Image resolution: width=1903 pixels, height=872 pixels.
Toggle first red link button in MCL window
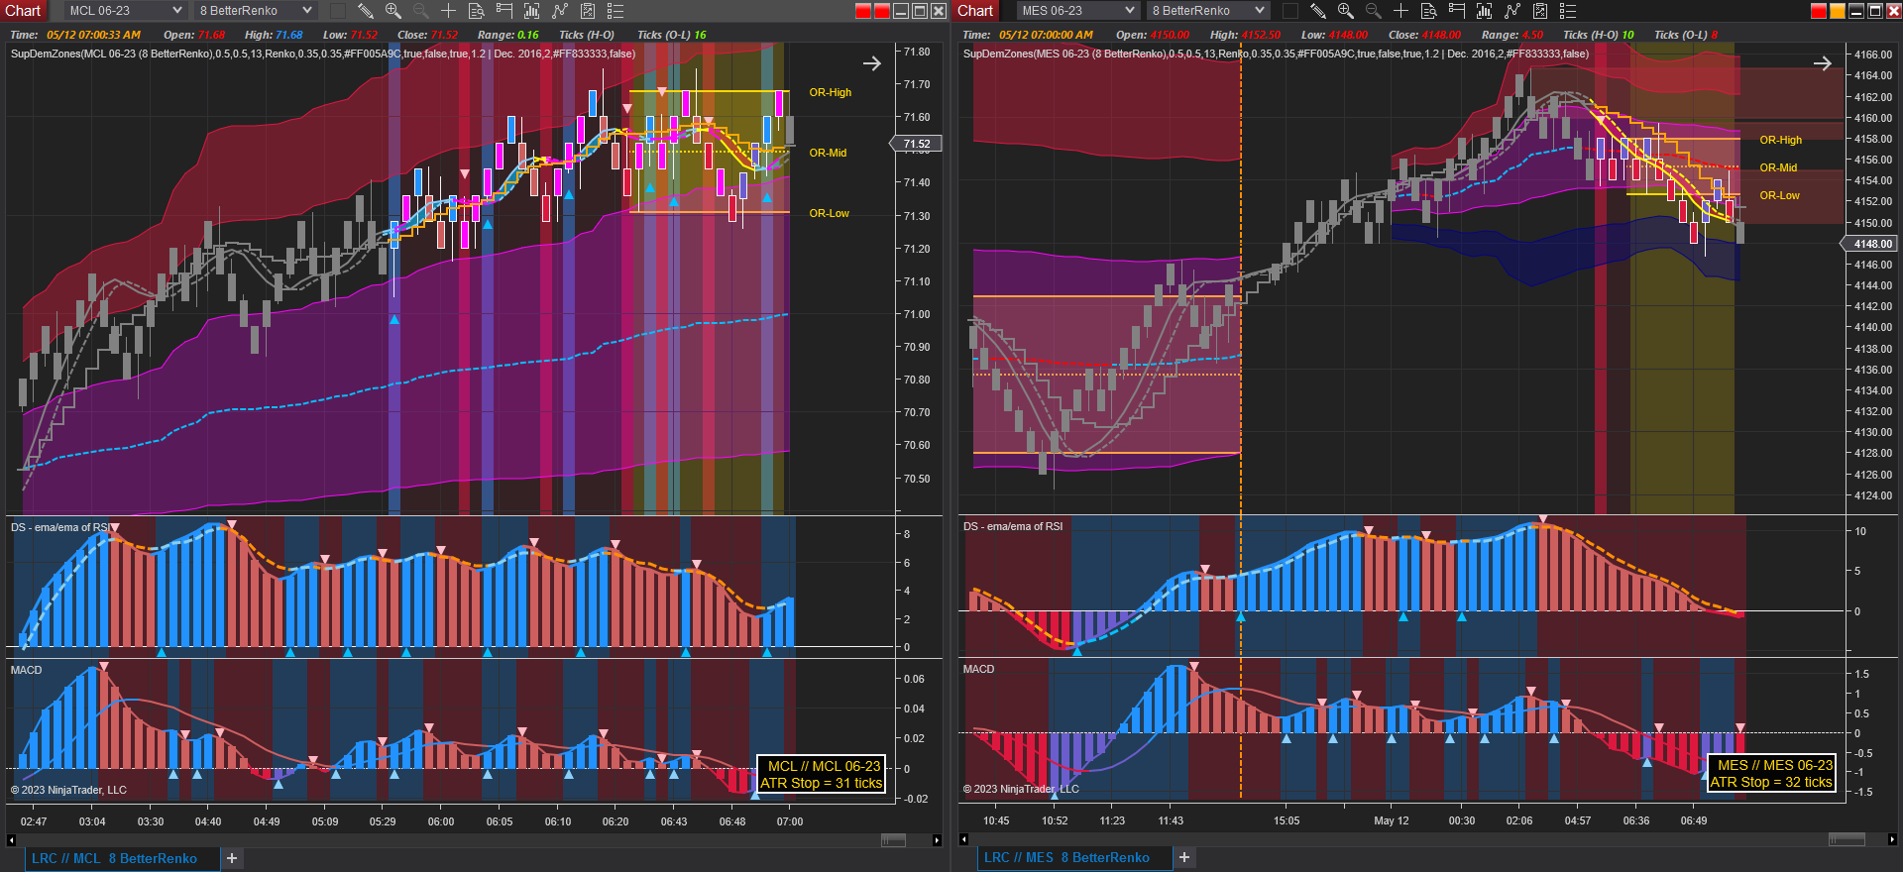click(x=863, y=11)
